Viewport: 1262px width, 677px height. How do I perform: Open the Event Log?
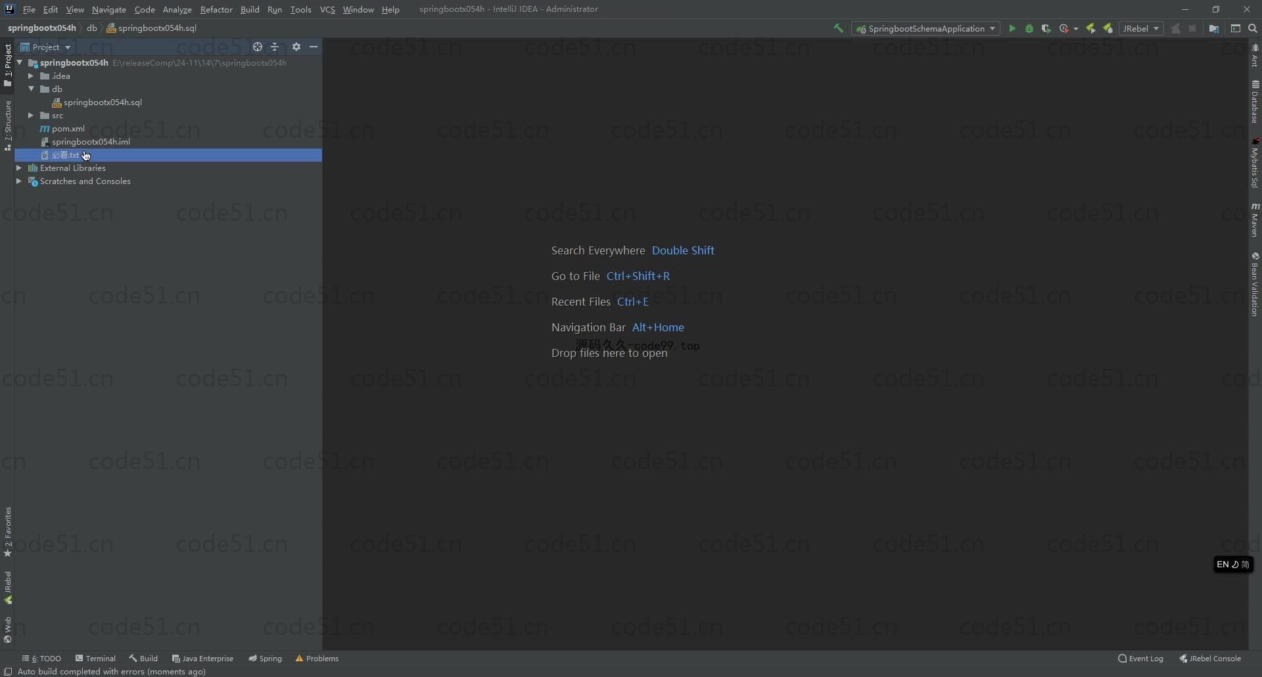(1140, 658)
